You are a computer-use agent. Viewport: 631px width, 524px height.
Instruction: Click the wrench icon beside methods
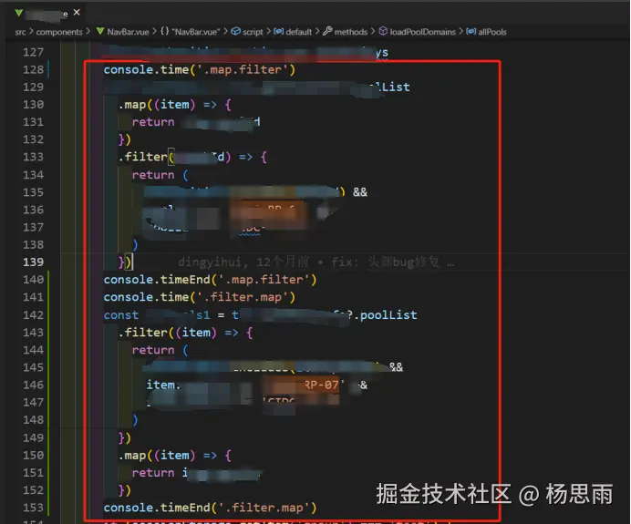(327, 31)
